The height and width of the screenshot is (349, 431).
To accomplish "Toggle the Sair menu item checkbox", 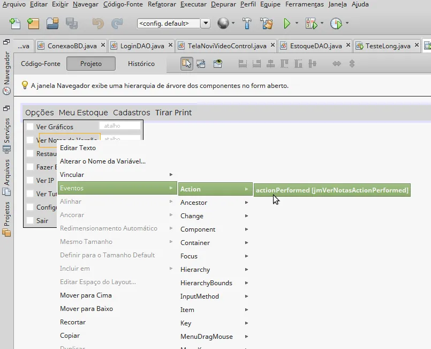I will pyautogui.click(x=30, y=220).
